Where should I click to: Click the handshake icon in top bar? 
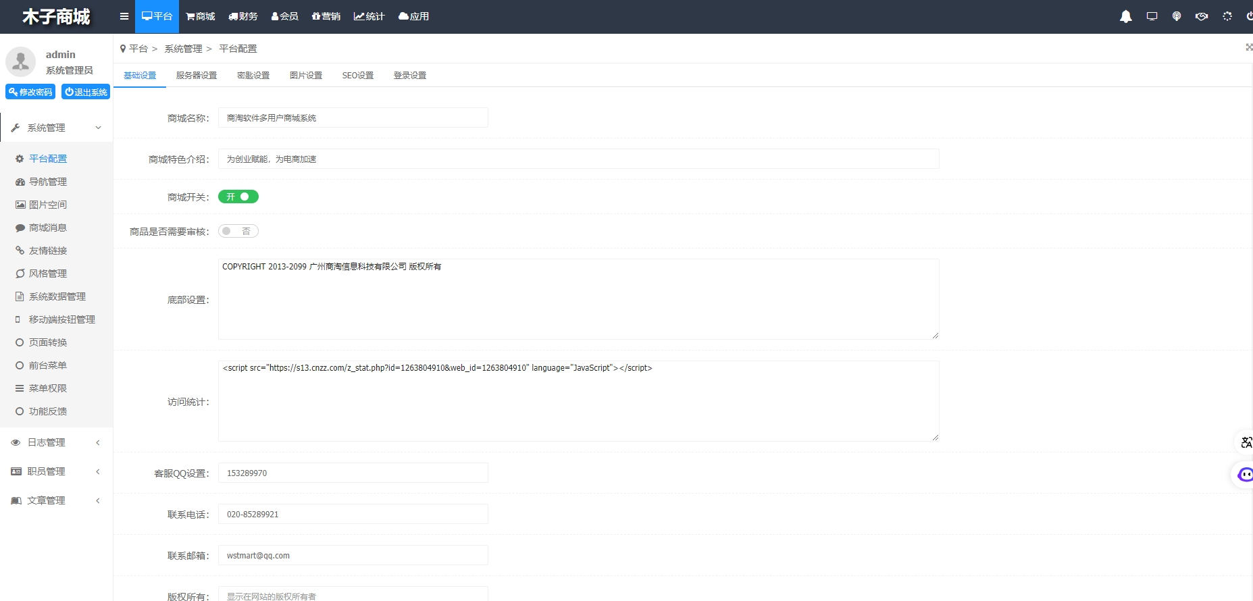coord(1202,16)
